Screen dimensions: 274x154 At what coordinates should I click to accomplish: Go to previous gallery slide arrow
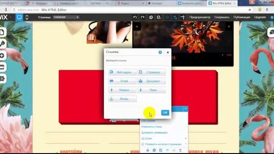coord(137,27)
